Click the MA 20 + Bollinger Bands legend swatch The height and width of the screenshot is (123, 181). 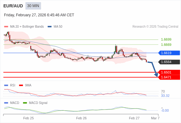(x=6, y=27)
